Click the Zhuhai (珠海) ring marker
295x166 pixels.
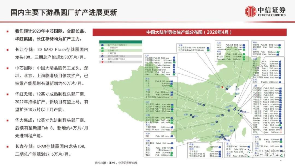tap(220, 137)
